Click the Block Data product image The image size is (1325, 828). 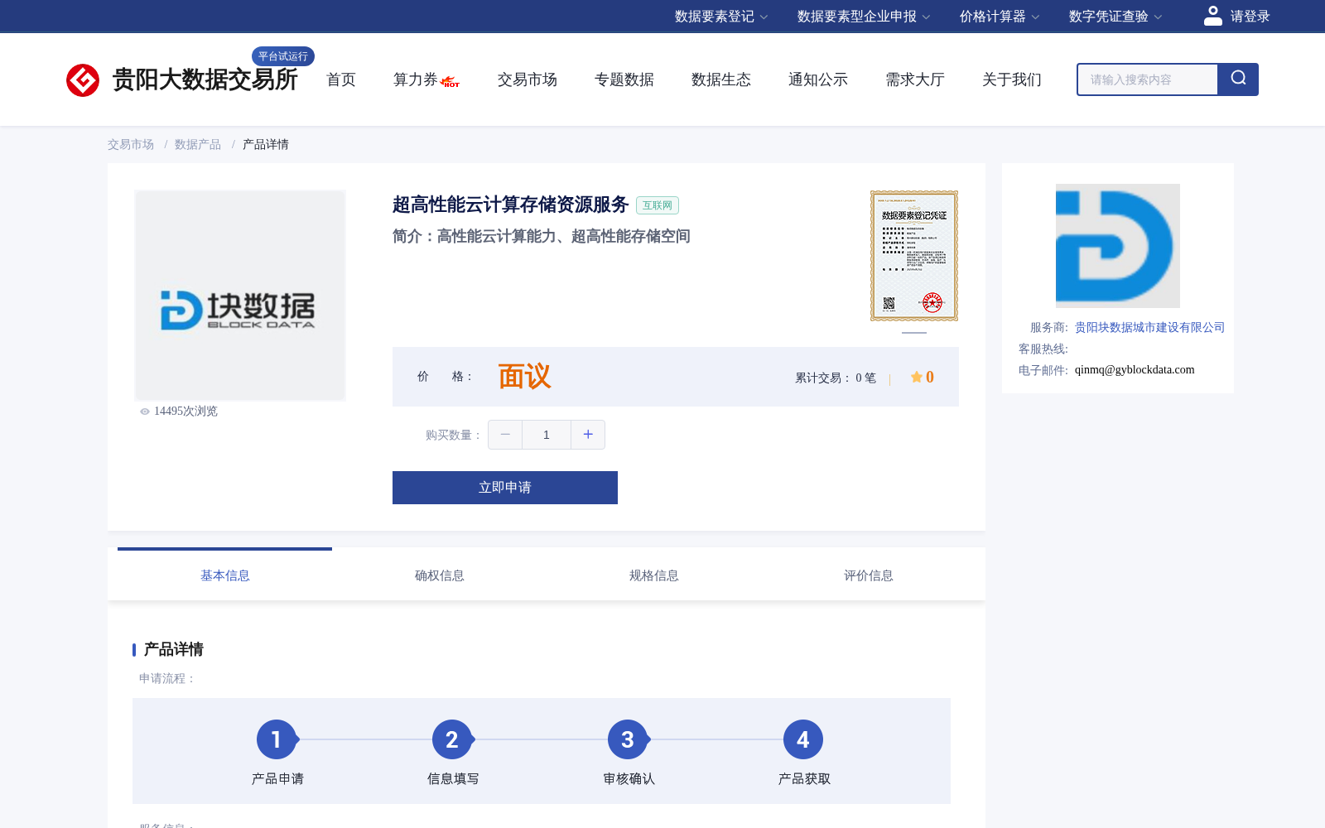[240, 296]
